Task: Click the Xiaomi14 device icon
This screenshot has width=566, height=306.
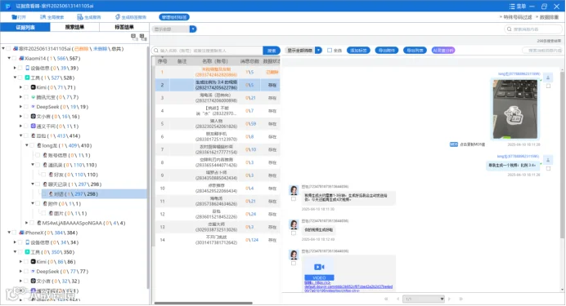Action: [21, 58]
